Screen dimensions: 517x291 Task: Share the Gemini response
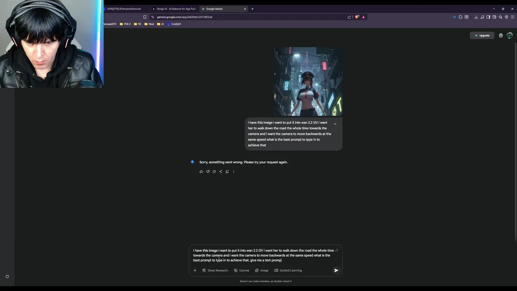click(221, 172)
